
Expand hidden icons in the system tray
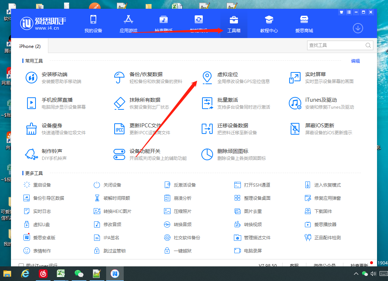tap(355, 273)
